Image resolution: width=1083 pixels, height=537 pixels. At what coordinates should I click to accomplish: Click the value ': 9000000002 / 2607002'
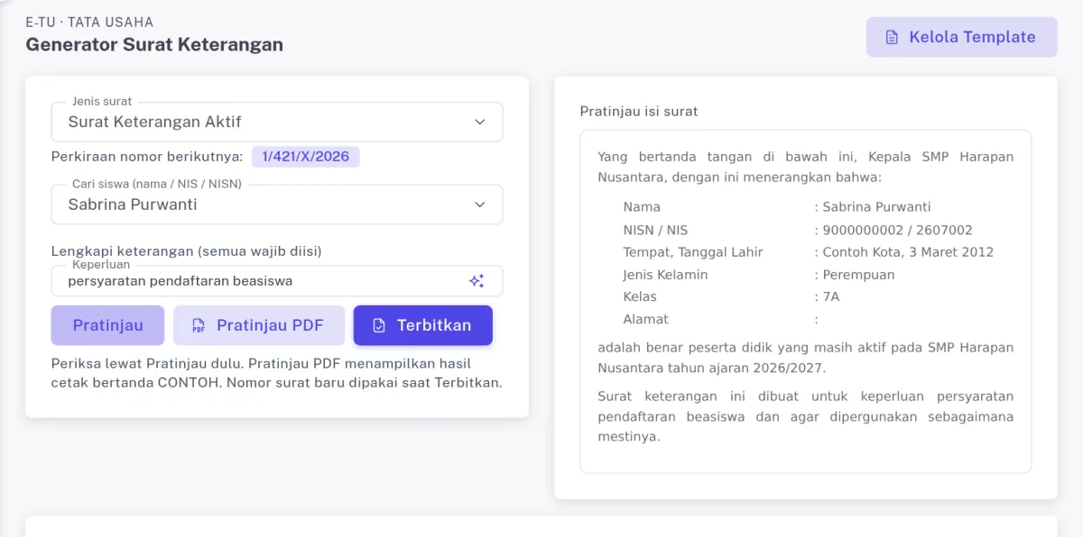pos(893,230)
